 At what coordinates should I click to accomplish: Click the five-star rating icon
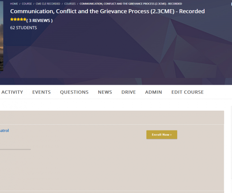pos(18,19)
